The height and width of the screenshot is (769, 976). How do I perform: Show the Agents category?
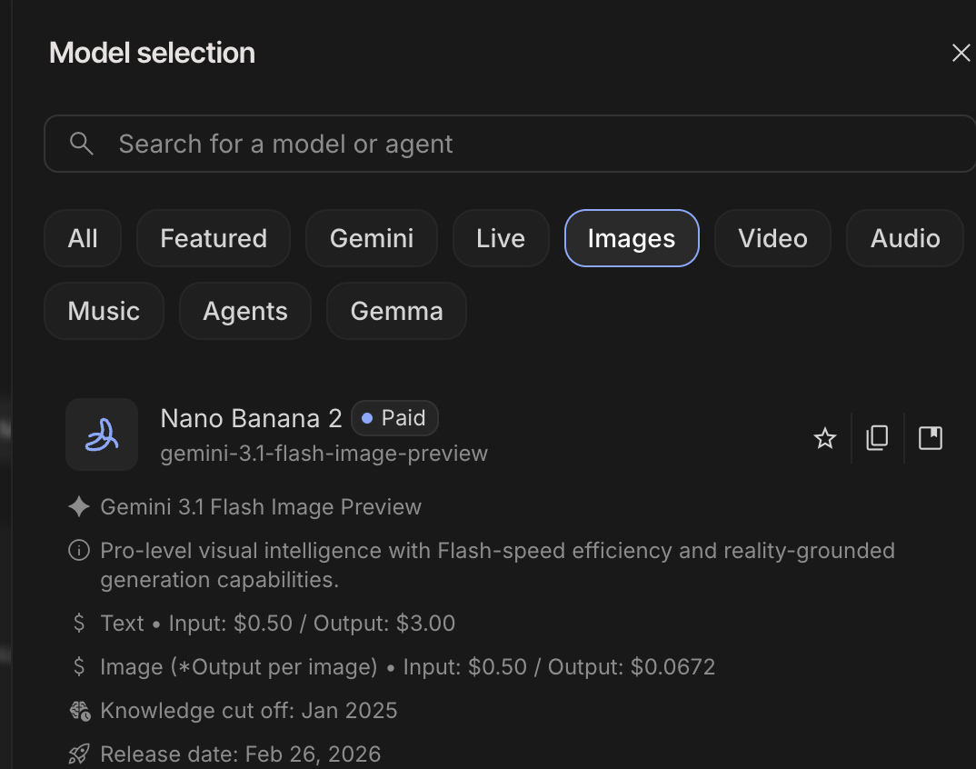(245, 311)
